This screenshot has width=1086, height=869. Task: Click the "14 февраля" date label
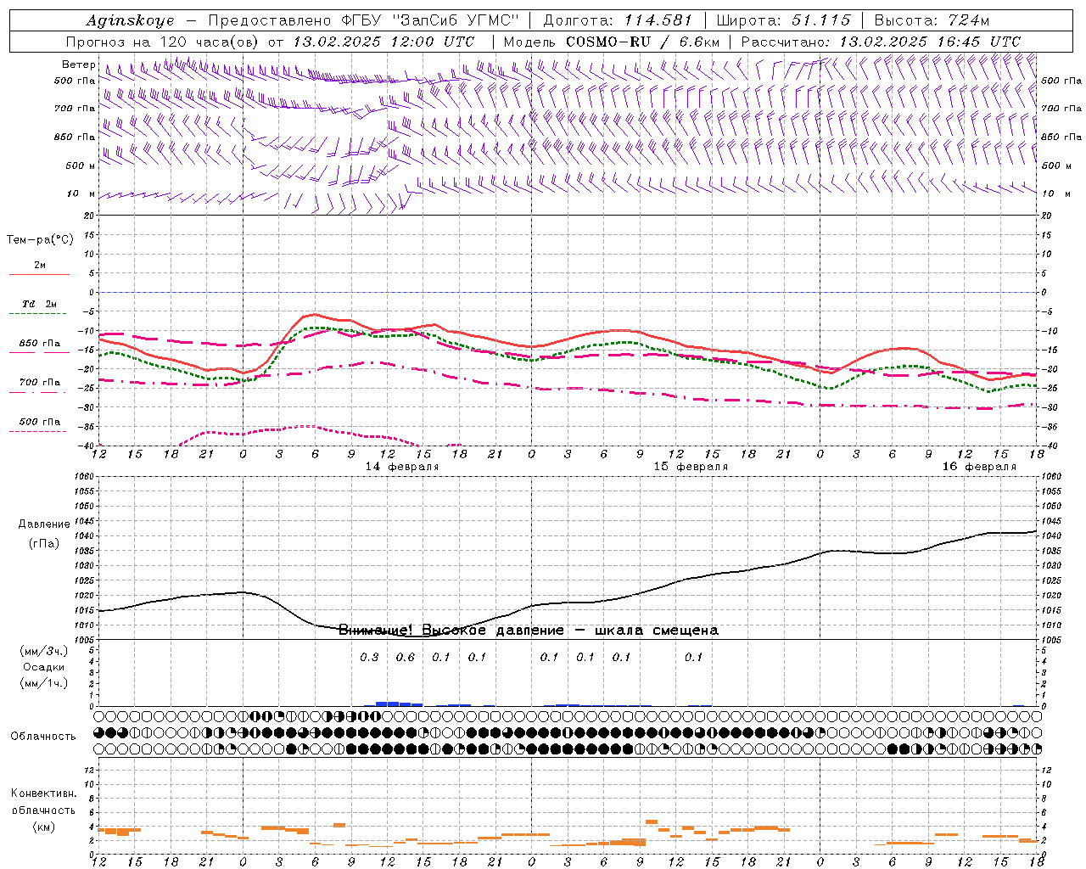(x=402, y=467)
